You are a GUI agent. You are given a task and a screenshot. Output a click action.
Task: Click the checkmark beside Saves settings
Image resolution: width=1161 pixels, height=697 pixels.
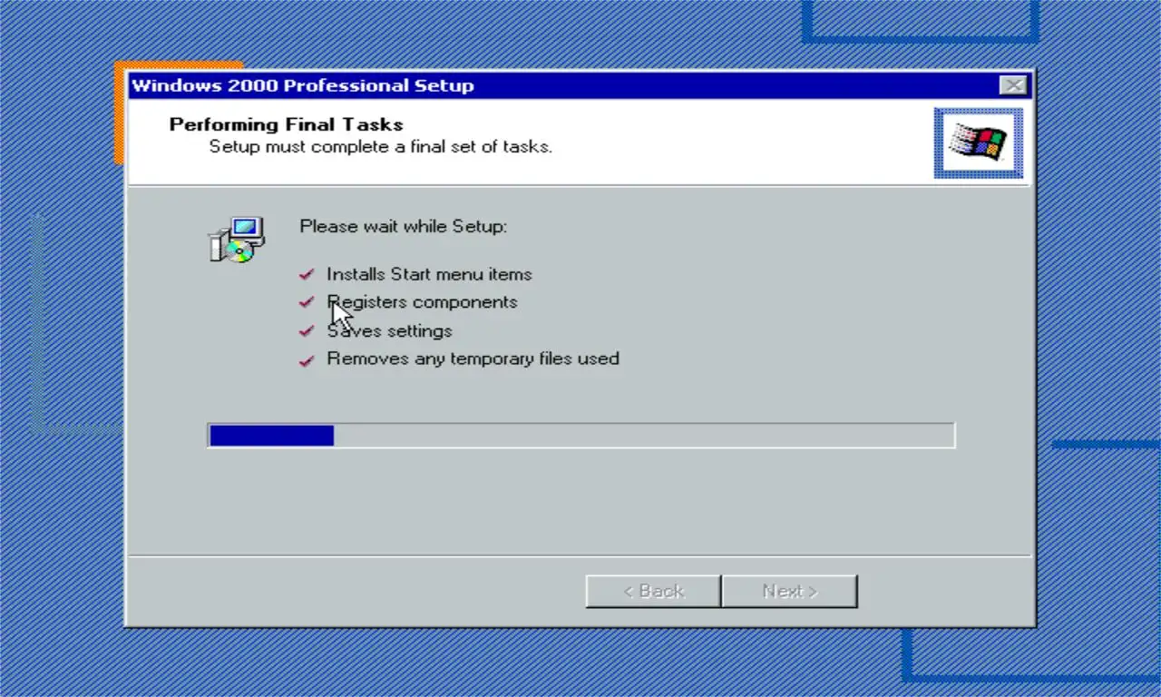click(307, 331)
